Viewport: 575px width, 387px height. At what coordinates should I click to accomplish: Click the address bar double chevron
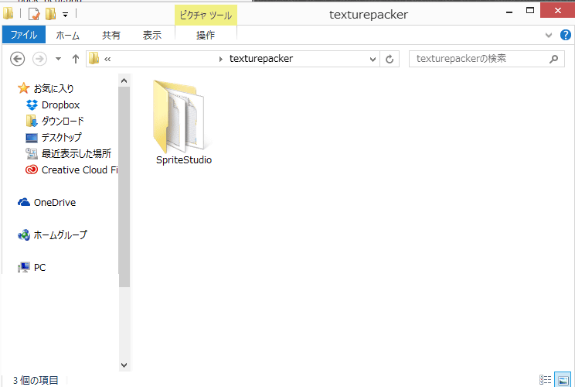pyautogui.click(x=107, y=59)
